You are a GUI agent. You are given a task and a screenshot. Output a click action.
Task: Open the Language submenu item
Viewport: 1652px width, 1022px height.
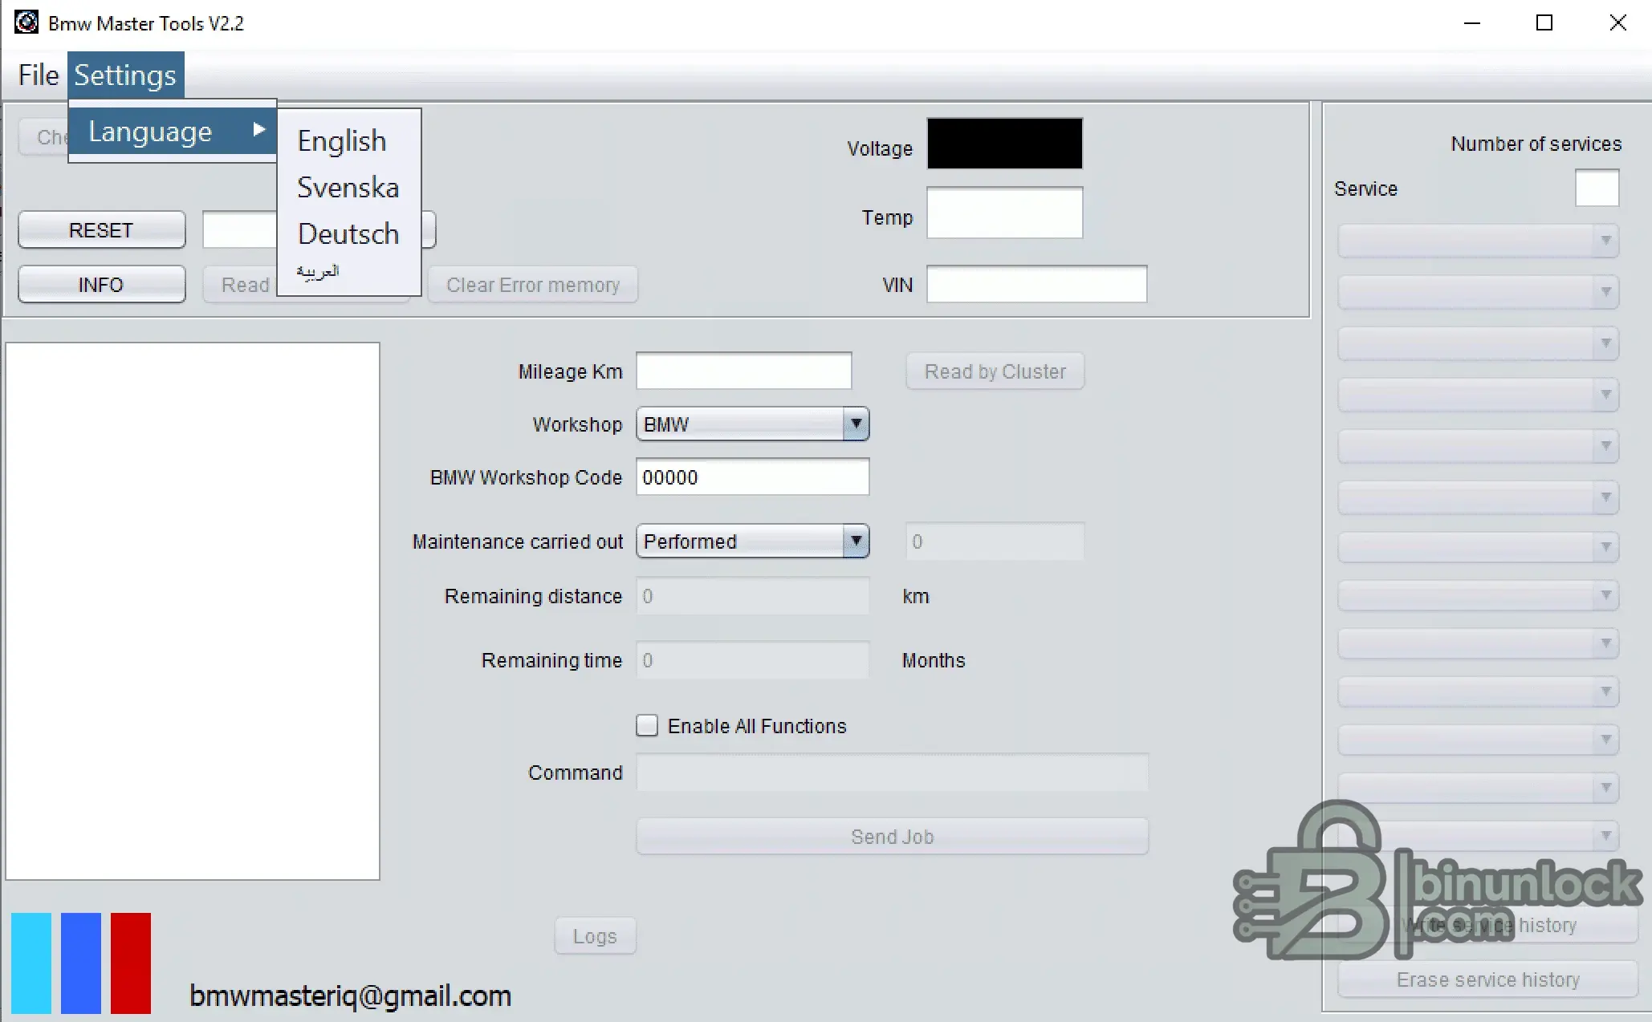point(173,131)
